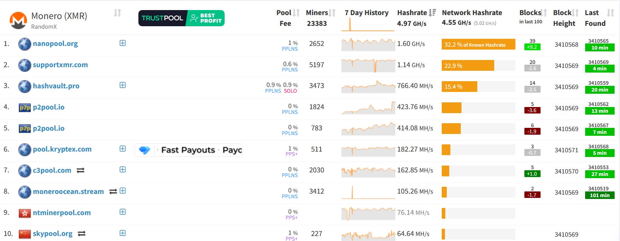The height and width of the screenshot is (241, 620).
Task: Open the hashvault.pro pool link
Action: pyautogui.click(x=56, y=86)
